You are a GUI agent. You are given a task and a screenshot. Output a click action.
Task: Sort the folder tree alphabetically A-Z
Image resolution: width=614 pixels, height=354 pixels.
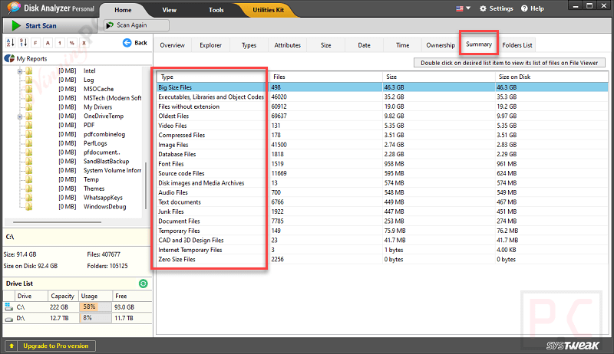coord(11,43)
